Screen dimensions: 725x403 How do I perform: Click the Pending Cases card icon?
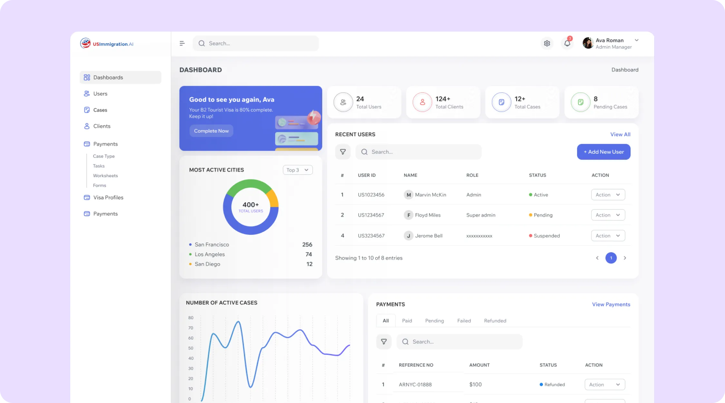pyautogui.click(x=580, y=102)
